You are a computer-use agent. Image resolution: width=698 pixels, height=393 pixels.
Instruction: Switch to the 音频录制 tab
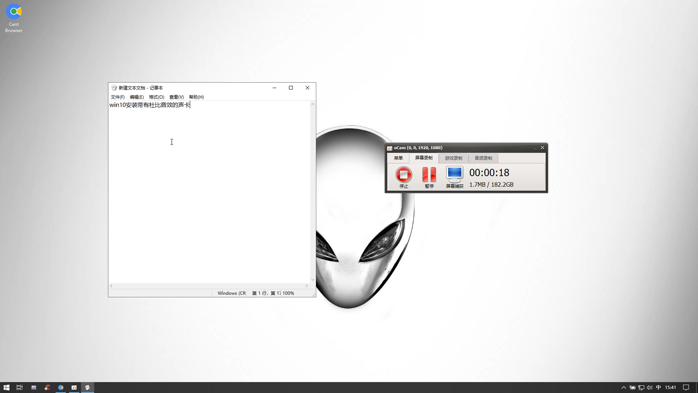483,158
